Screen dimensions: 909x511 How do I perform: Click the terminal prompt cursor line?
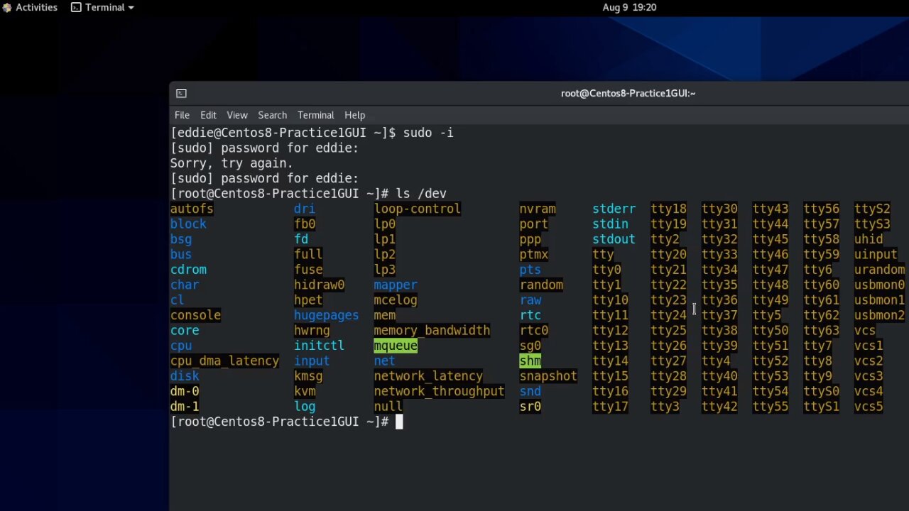pos(287,422)
